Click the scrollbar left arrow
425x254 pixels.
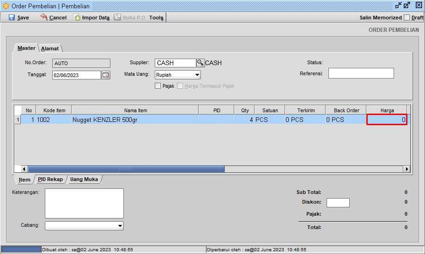(24, 169)
